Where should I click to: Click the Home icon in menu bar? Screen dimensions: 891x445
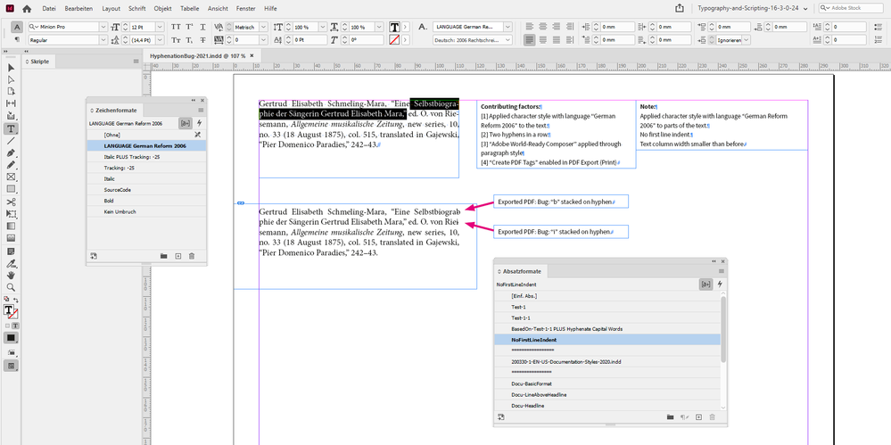(x=29, y=8)
